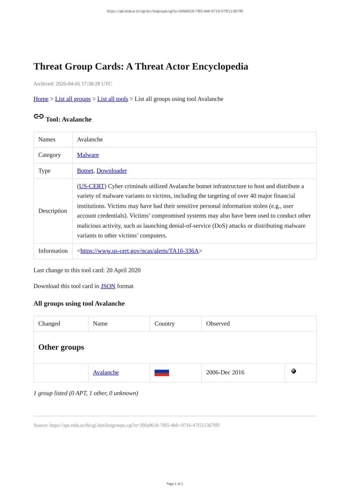Open the Home breadcrumb link
350x495 pixels.
pos(41,99)
